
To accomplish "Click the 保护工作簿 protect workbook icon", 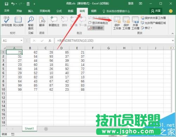I will (x=126, y=23).
